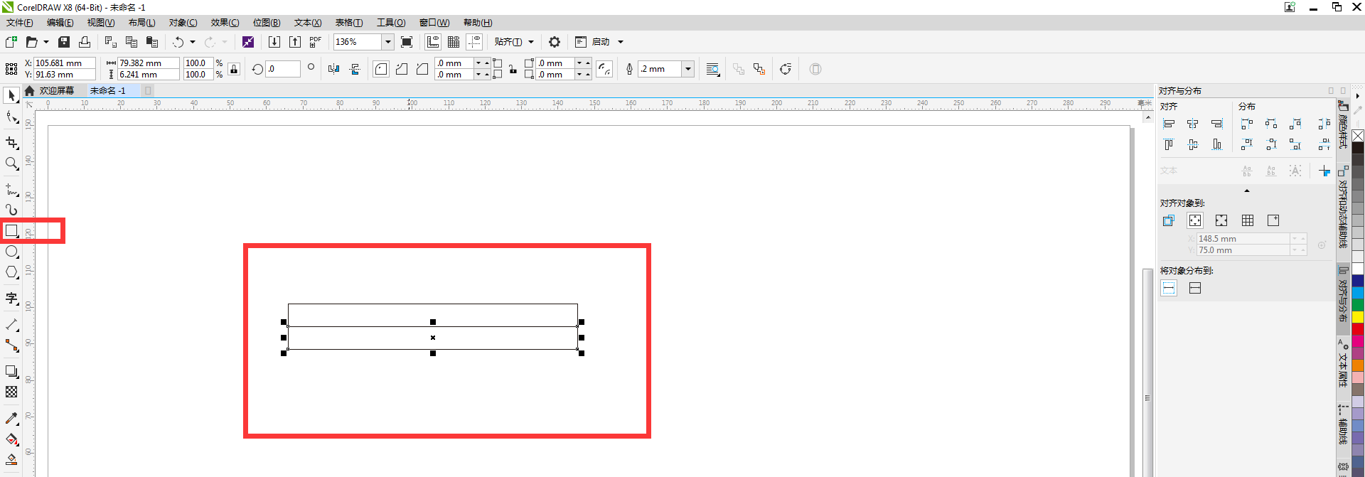This screenshot has height=477, width=1365.
Task: Pick the yellow swatch in color palette
Action: coord(1358,317)
